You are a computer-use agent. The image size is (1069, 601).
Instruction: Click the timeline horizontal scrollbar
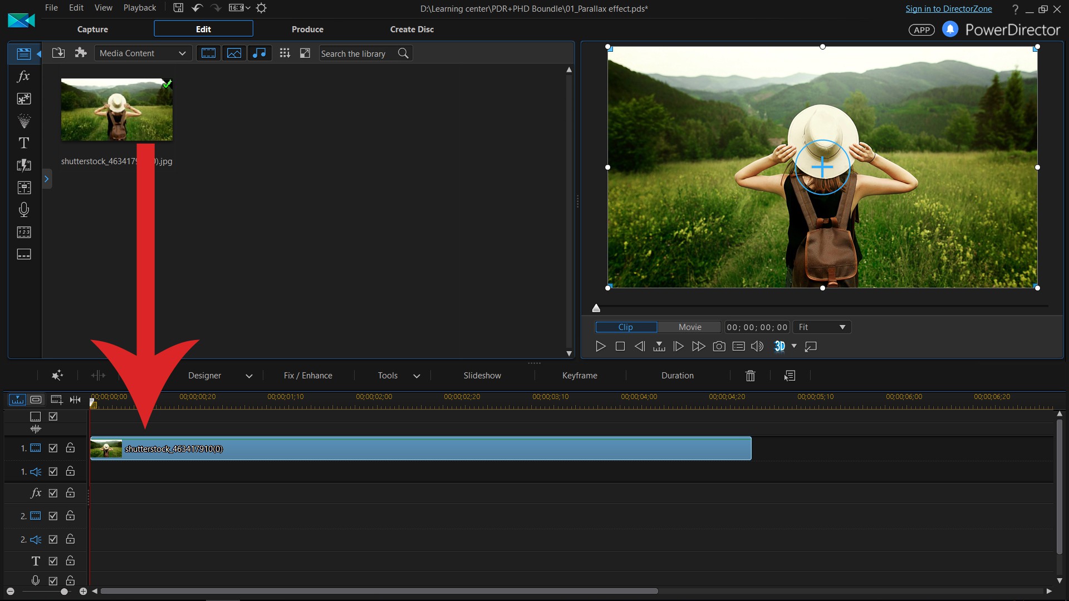coord(379,591)
